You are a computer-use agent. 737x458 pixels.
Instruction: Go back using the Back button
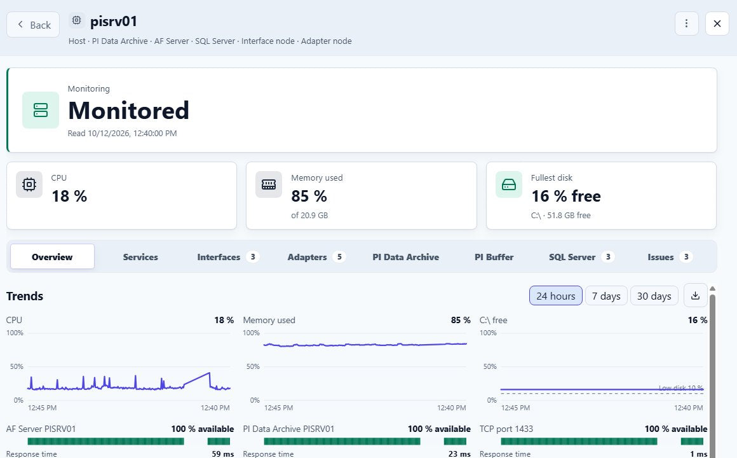(x=33, y=24)
